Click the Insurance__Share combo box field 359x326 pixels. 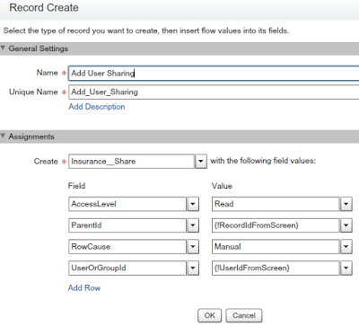[131, 162]
